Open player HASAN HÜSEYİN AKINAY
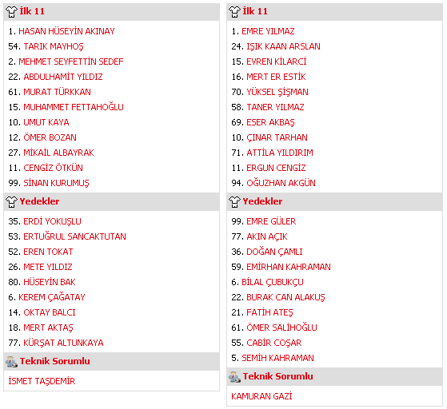This screenshot has height=409, width=447. (66, 31)
